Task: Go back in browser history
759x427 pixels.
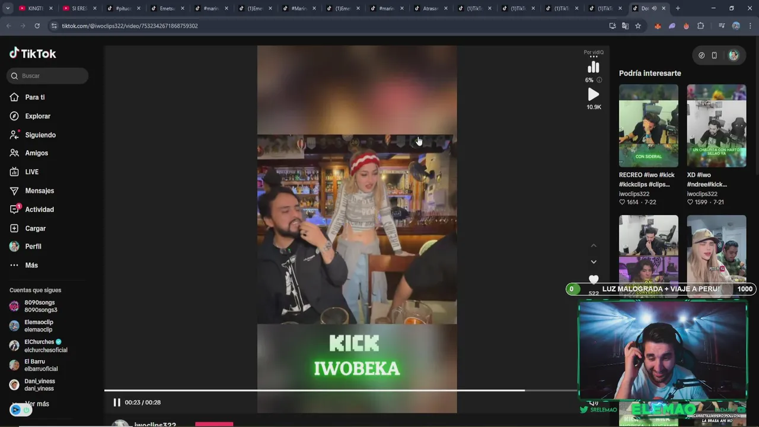Action: (8, 26)
